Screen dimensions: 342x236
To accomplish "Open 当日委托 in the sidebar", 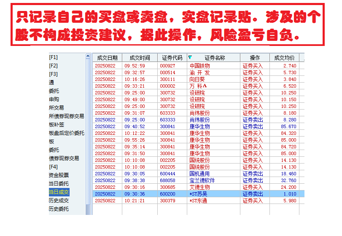I will pos(59,184).
